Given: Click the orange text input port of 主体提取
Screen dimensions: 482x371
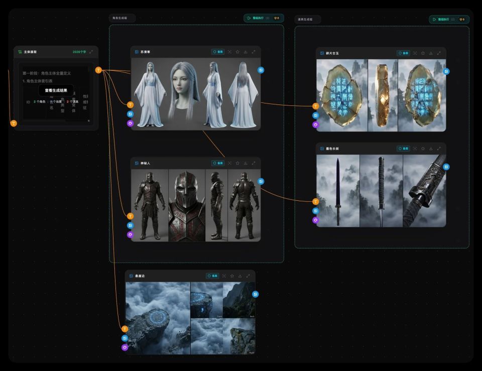Looking at the screenshot, I should (x=14, y=123).
